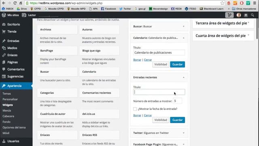Open notifications icon in admin bar
The height and width of the screenshot is (146, 259).
[x=246, y=15]
